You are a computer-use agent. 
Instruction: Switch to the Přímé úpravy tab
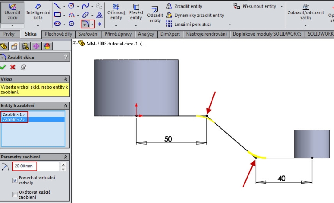click(118, 34)
